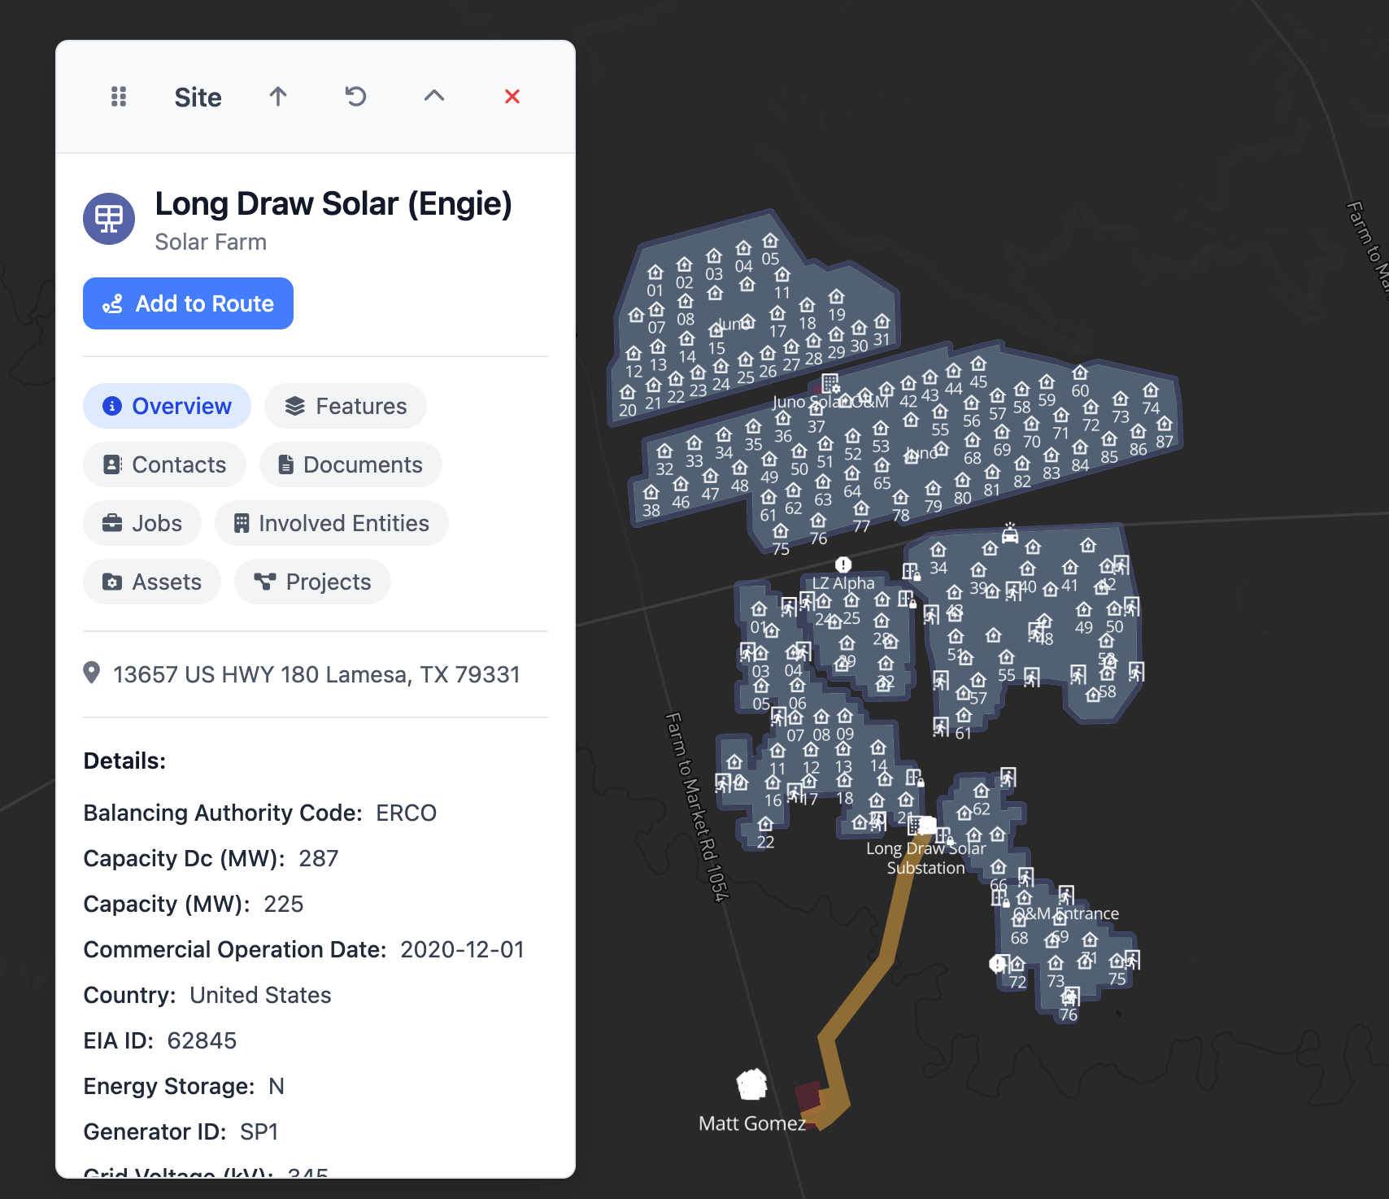Open the Jobs tab
The width and height of the screenshot is (1389, 1199).
(x=142, y=523)
